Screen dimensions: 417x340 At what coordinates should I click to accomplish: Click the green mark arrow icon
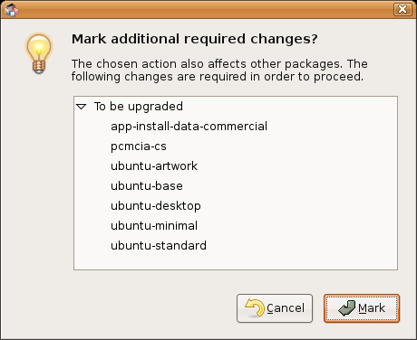pos(347,308)
